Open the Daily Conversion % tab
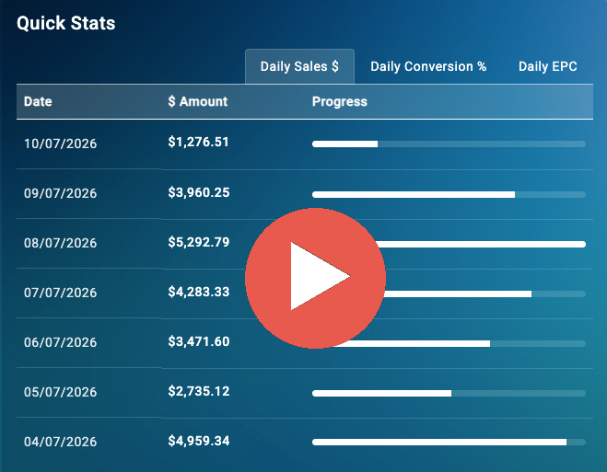Image resolution: width=607 pixels, height=472 pixels. [x=428, y=66]
